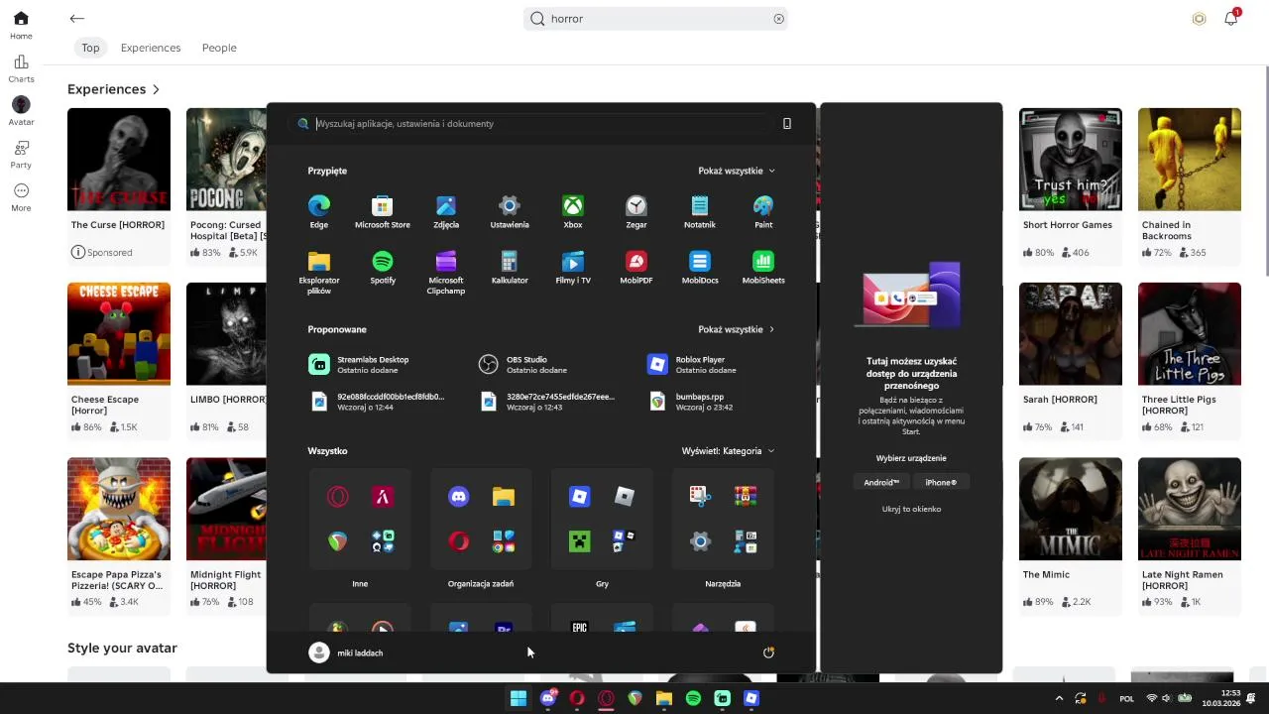The image size is (1269, 714).
Task: Click Ukryj to okienko link
Action: pyautogui.click(x=911, y=509)
